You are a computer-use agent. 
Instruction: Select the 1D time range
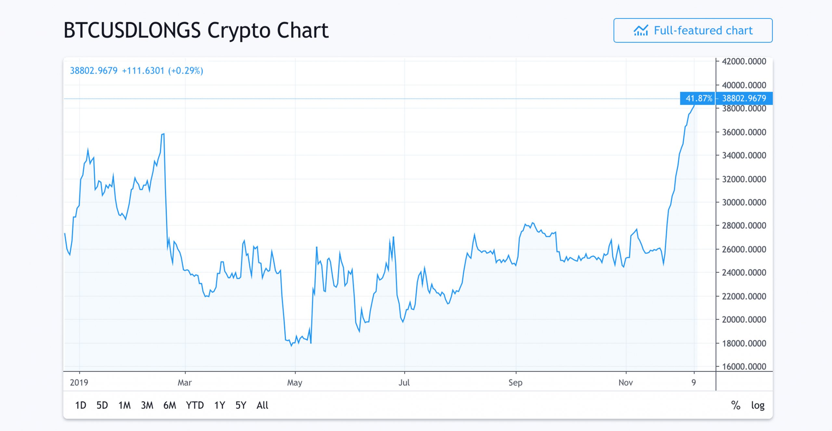[x=81, y=405]
